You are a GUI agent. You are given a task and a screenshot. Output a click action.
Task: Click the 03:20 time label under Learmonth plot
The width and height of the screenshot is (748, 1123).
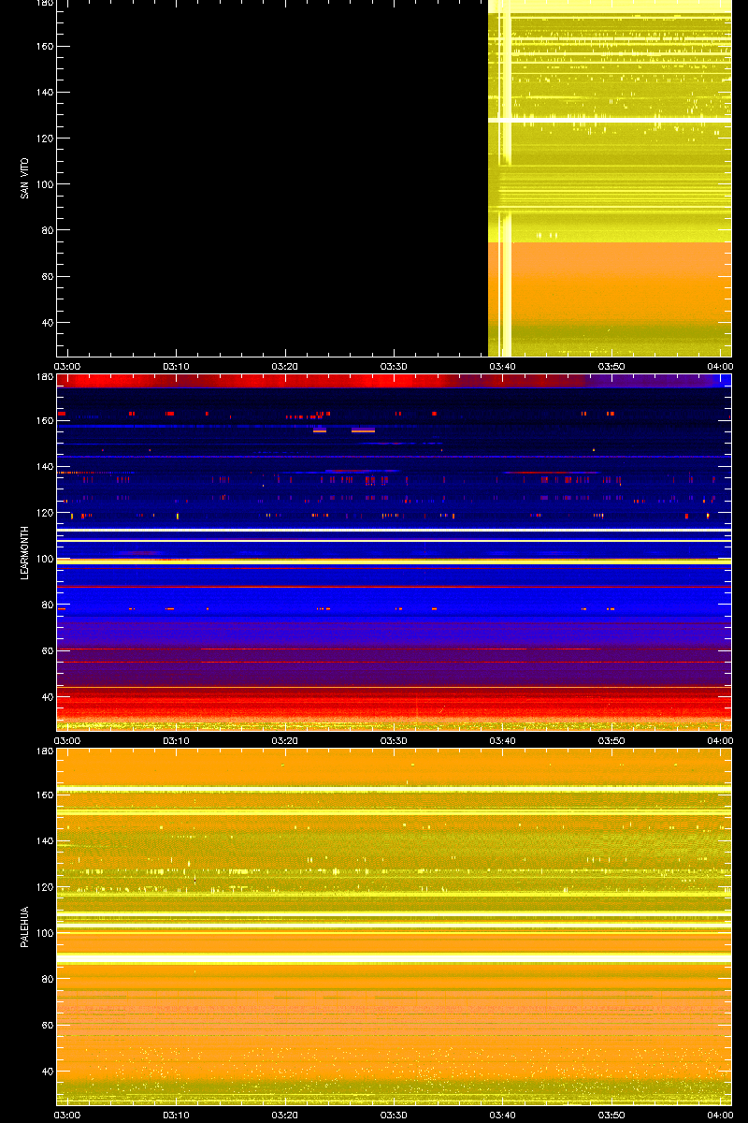(285, 740)
